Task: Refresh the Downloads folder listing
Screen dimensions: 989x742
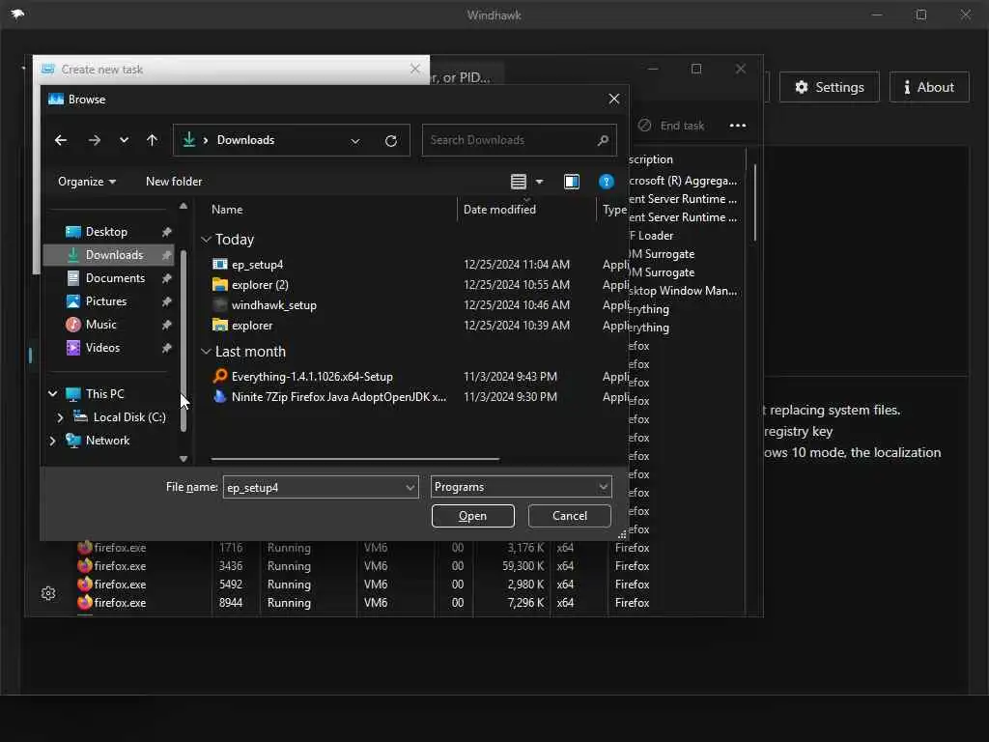Action: pyautogui.click(x=391, y=141)
